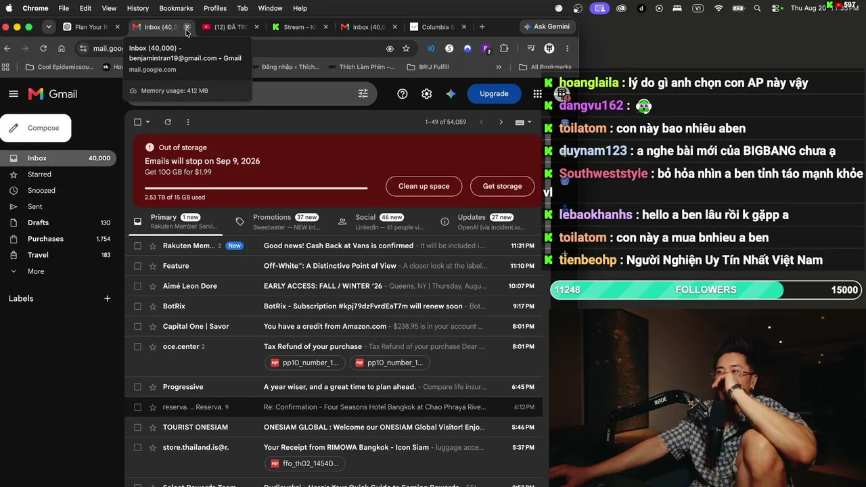Image resolution: width=866 pixels, height=487 pixels.
Task: Open Chrome tab search dropdown
Action: 49,27
